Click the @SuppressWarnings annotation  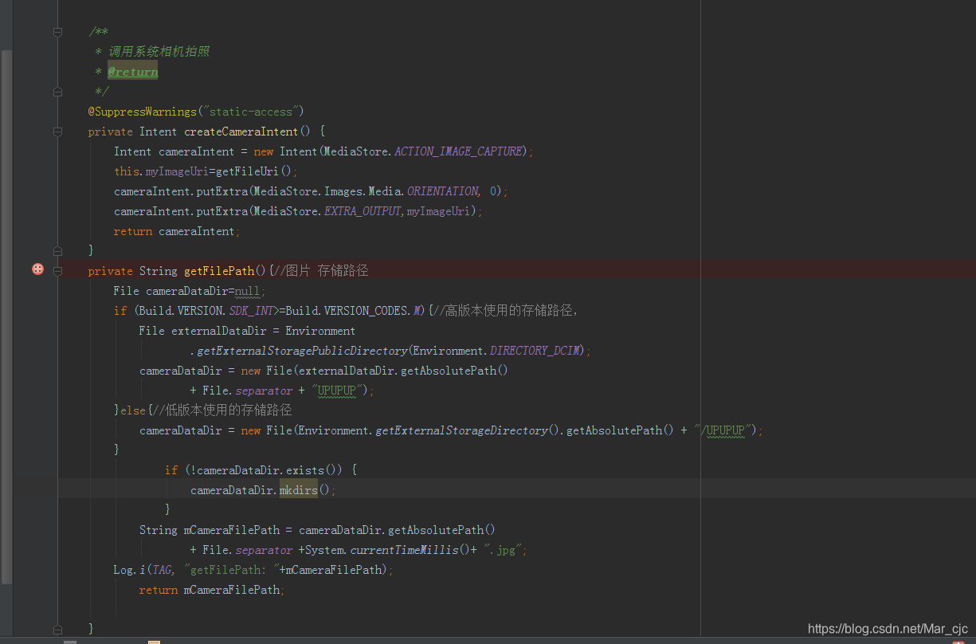pyautogui.click(x=142, y=112)
